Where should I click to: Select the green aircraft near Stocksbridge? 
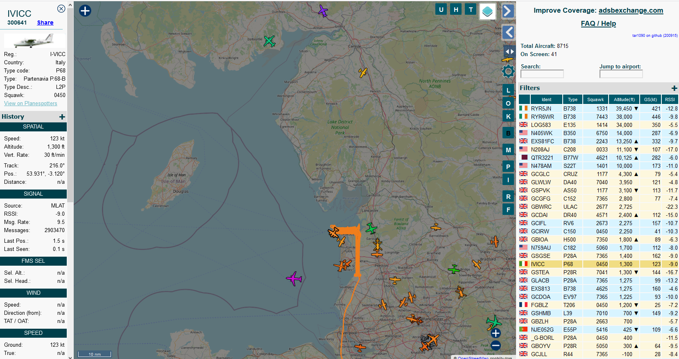point(493,322)
